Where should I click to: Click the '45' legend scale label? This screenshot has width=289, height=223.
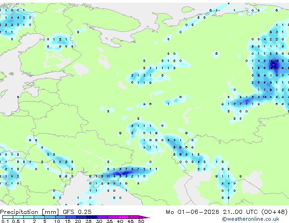click(x=130, y=221)
